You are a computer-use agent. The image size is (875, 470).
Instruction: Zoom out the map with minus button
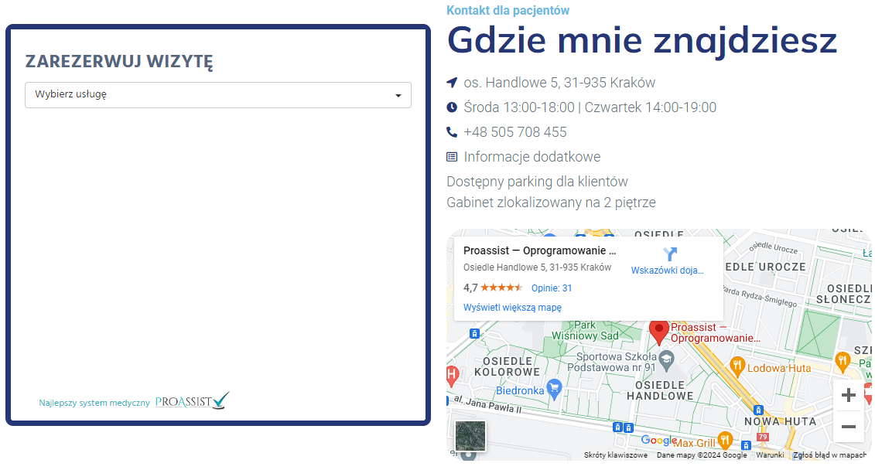coord(848,427)
